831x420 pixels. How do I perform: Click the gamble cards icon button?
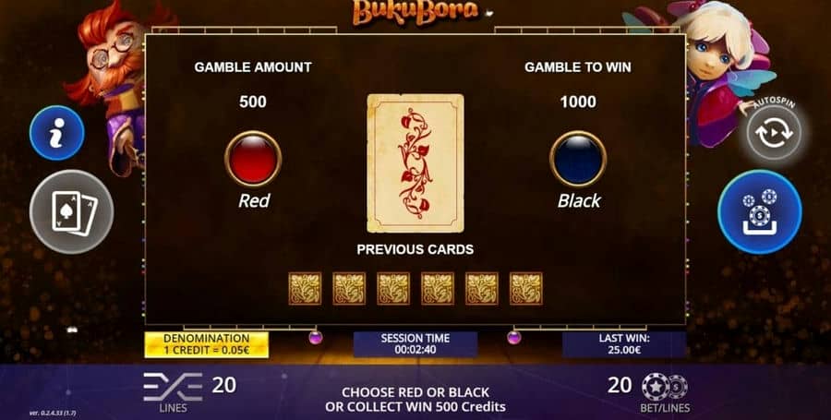(x=71, y=212)
